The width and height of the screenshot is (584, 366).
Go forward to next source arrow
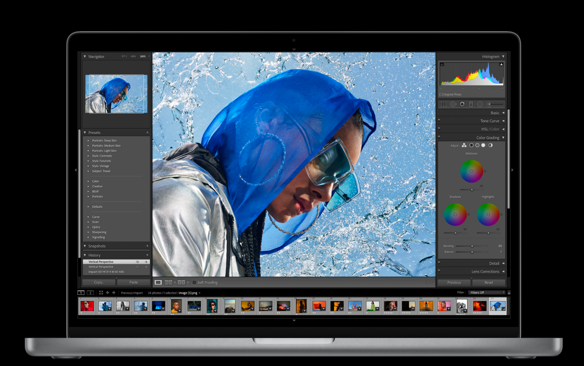114,292
